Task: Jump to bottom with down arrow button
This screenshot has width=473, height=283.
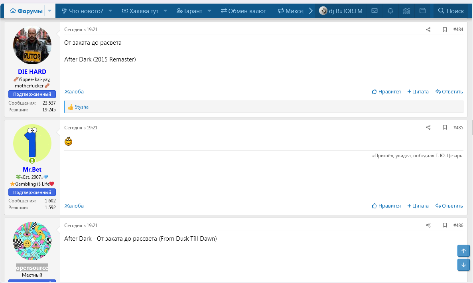Action: tap(463, 265)
